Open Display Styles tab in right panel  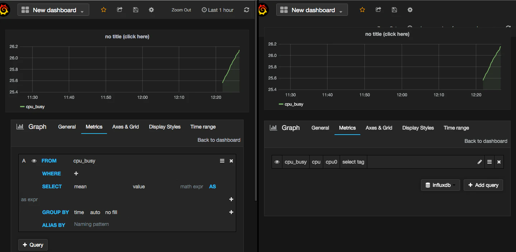(x=418, y=128)
